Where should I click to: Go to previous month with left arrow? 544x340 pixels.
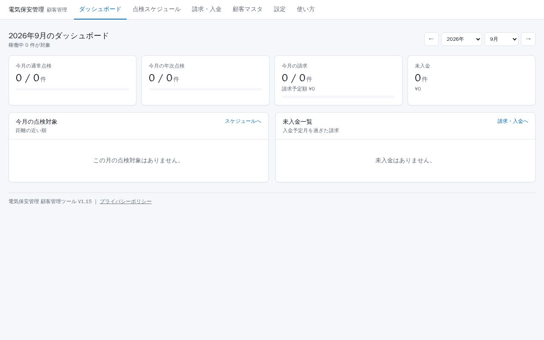click(x=431, y=39)
